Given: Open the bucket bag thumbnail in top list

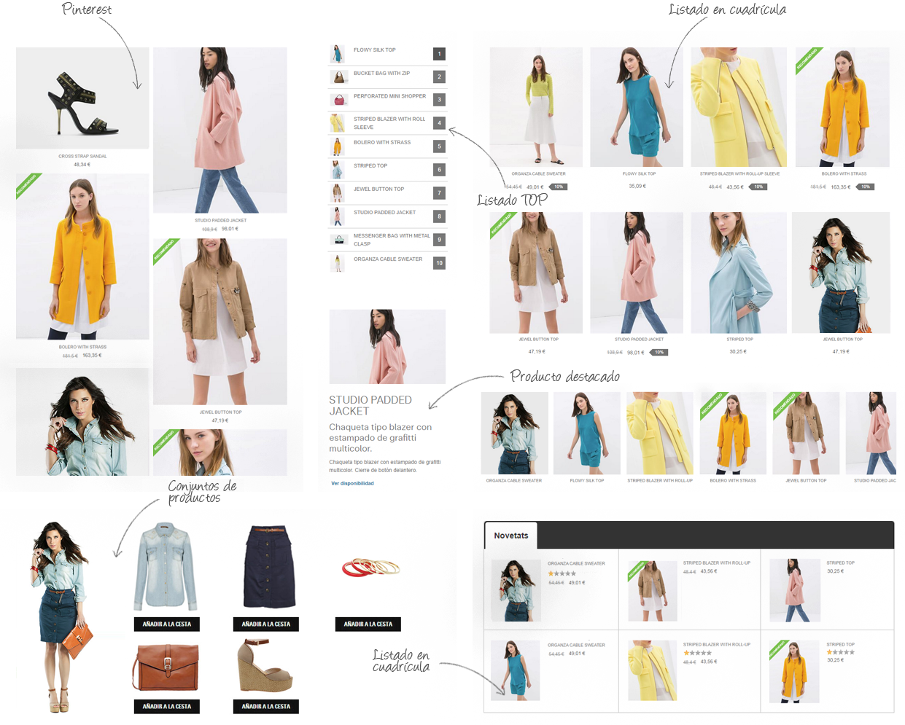Looking at the screenshot, I should point(338,77).
